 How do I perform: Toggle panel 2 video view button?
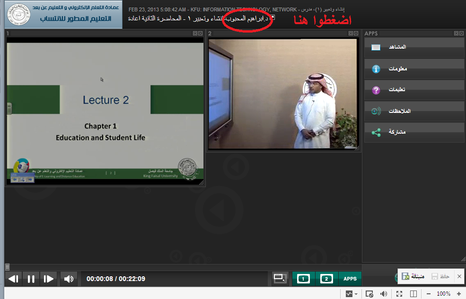(x=326, y=279)
